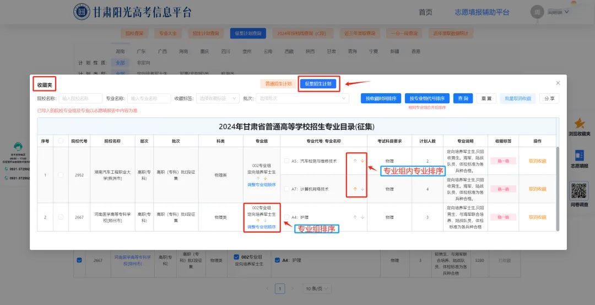Viewport: 595px width, 305px height.
Task: Click the favorites table vertical scrollbar
Action: [x=558, y=189]
